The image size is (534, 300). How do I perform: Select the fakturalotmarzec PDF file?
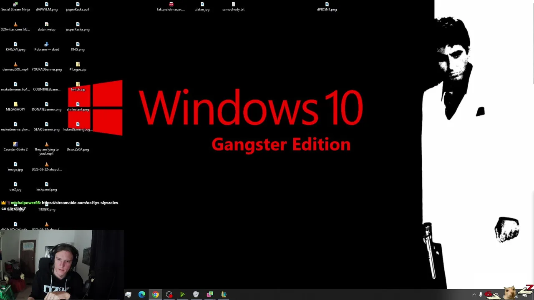[171, 7]
